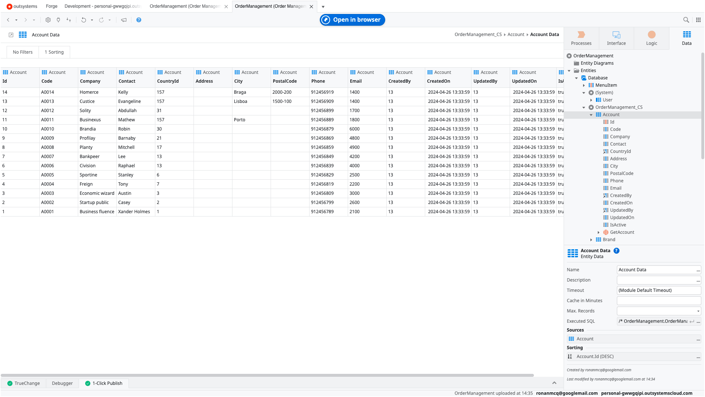Click the OutSystems logo
Screen dimensions: 705x397
click(22, 6)
